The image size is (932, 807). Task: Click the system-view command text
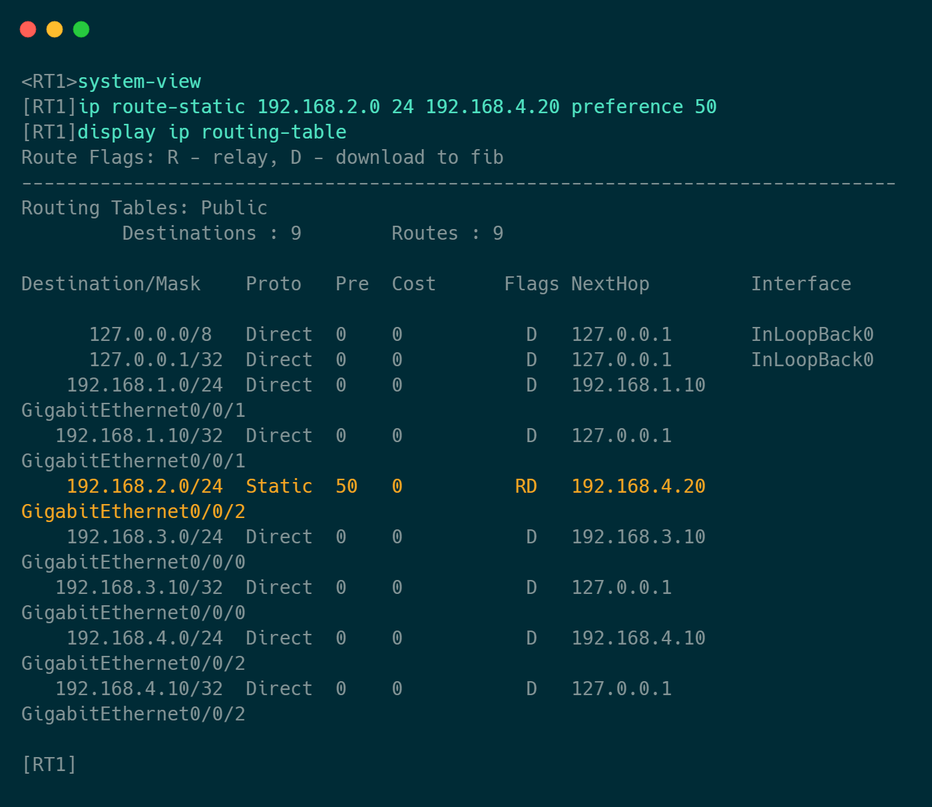(x=139, y=82)
